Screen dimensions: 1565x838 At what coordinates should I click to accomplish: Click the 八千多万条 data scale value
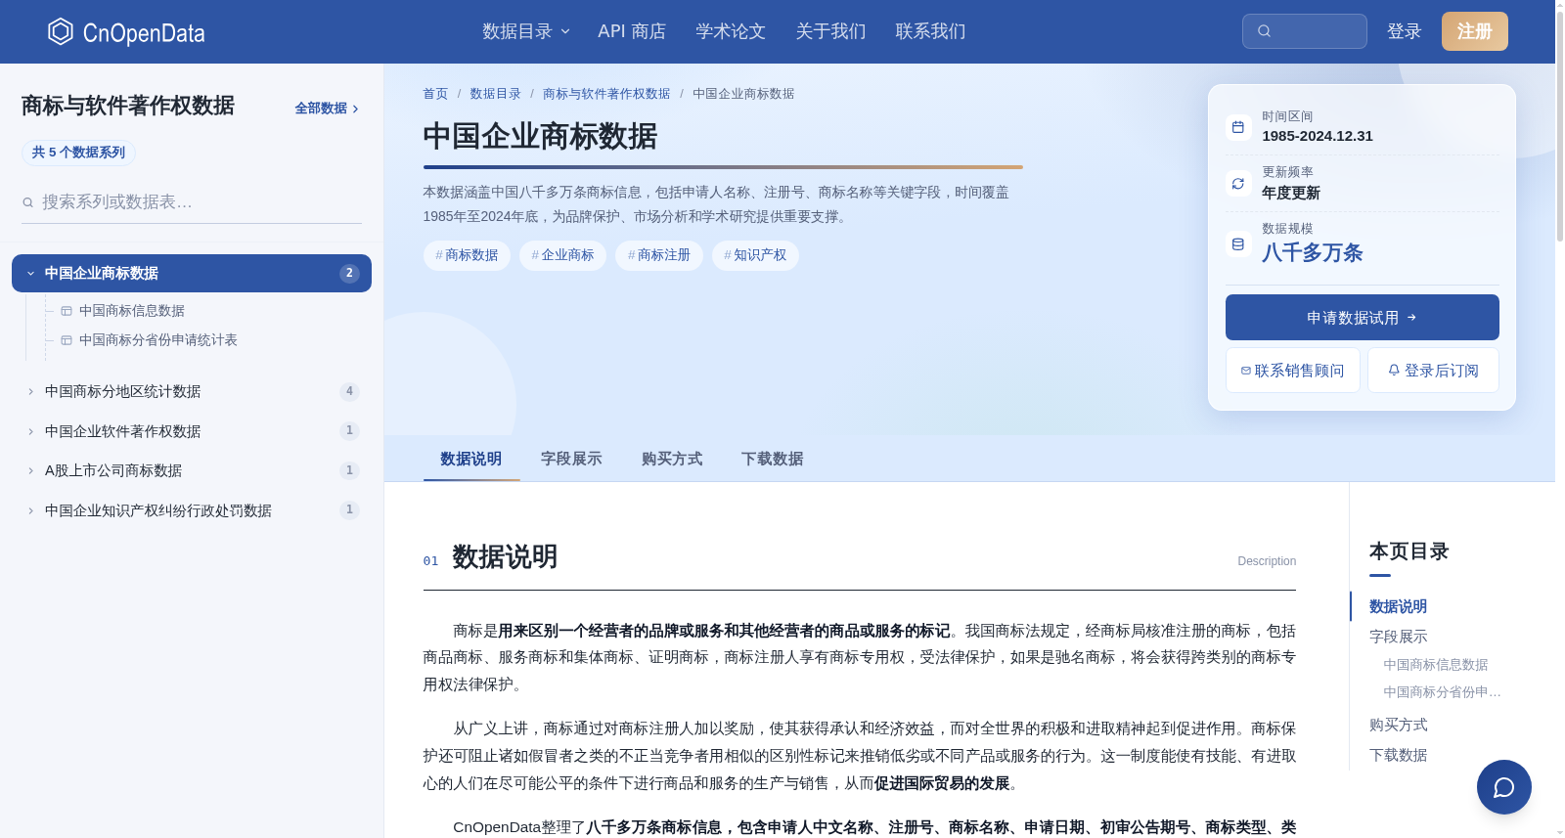click(x=1312, y=253)
